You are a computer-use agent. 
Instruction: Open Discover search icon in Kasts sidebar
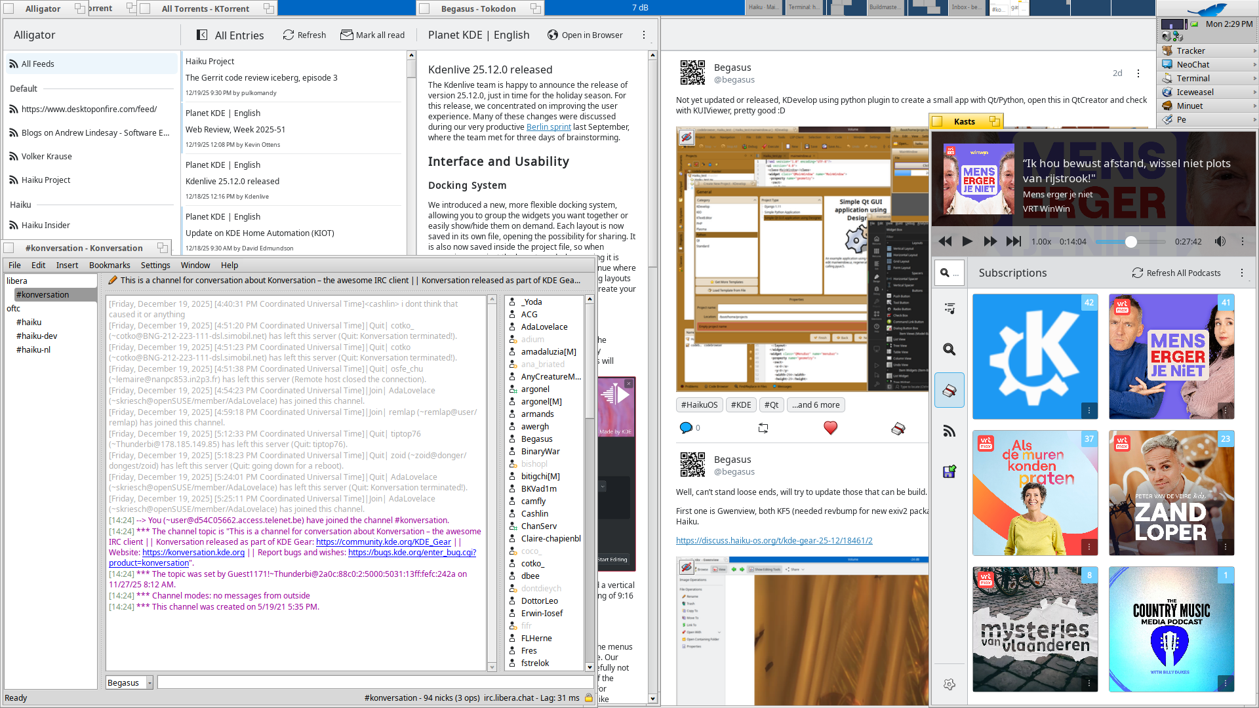pyautogui.click(x=949, y=349)
